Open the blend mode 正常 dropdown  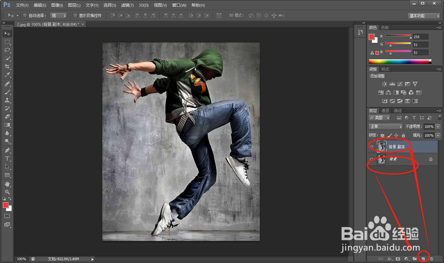pyautogui.click(x=385, y=127)
